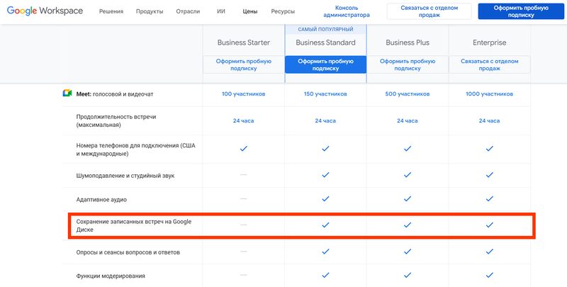Click Шумоподавление и студийный звук label
Screen dimensions: 567x287
[126, 175]
